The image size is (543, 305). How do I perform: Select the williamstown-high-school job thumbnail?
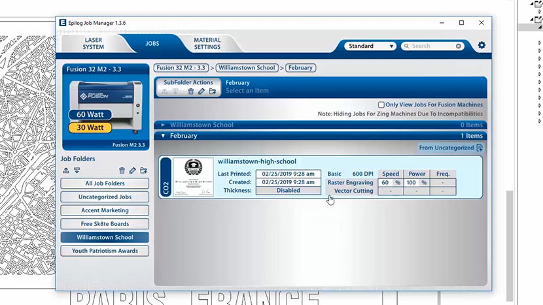(x=194, y=177)
